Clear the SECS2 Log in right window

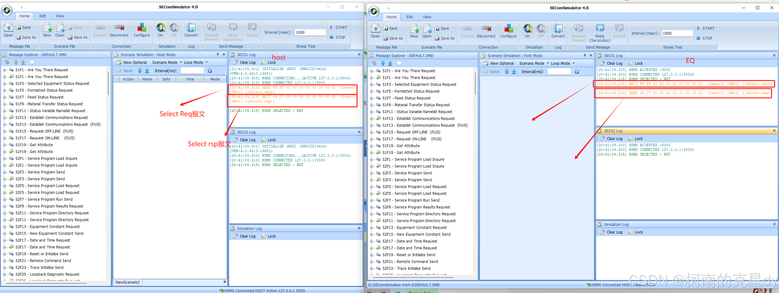(611, 138)
